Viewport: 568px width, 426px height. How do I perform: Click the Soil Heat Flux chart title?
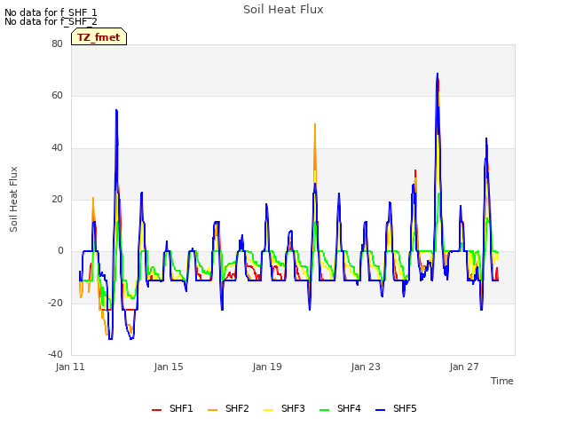[x=283, y=10]
